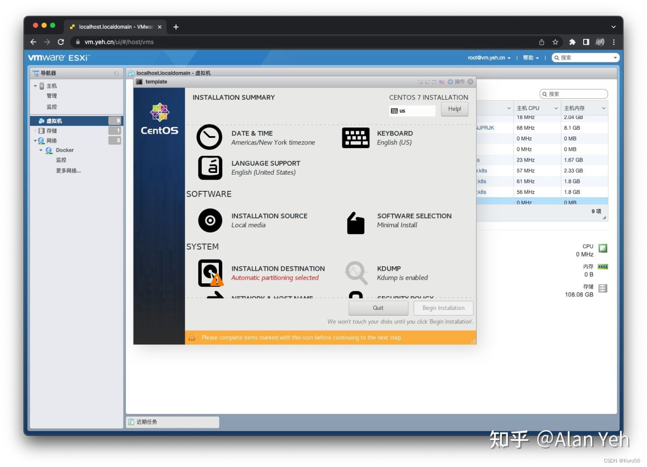Click the CentOS logo in sidebar
647x467 pixels.
coord(159,119)
